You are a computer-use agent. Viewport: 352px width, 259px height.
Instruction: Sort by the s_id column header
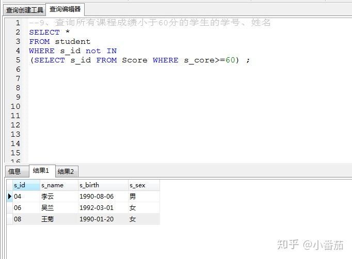click(26, 185)
